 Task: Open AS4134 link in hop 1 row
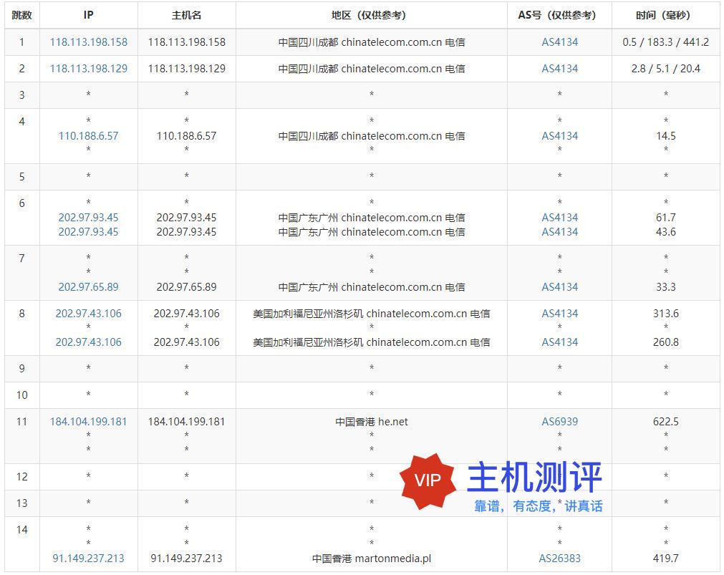(559, 42)
